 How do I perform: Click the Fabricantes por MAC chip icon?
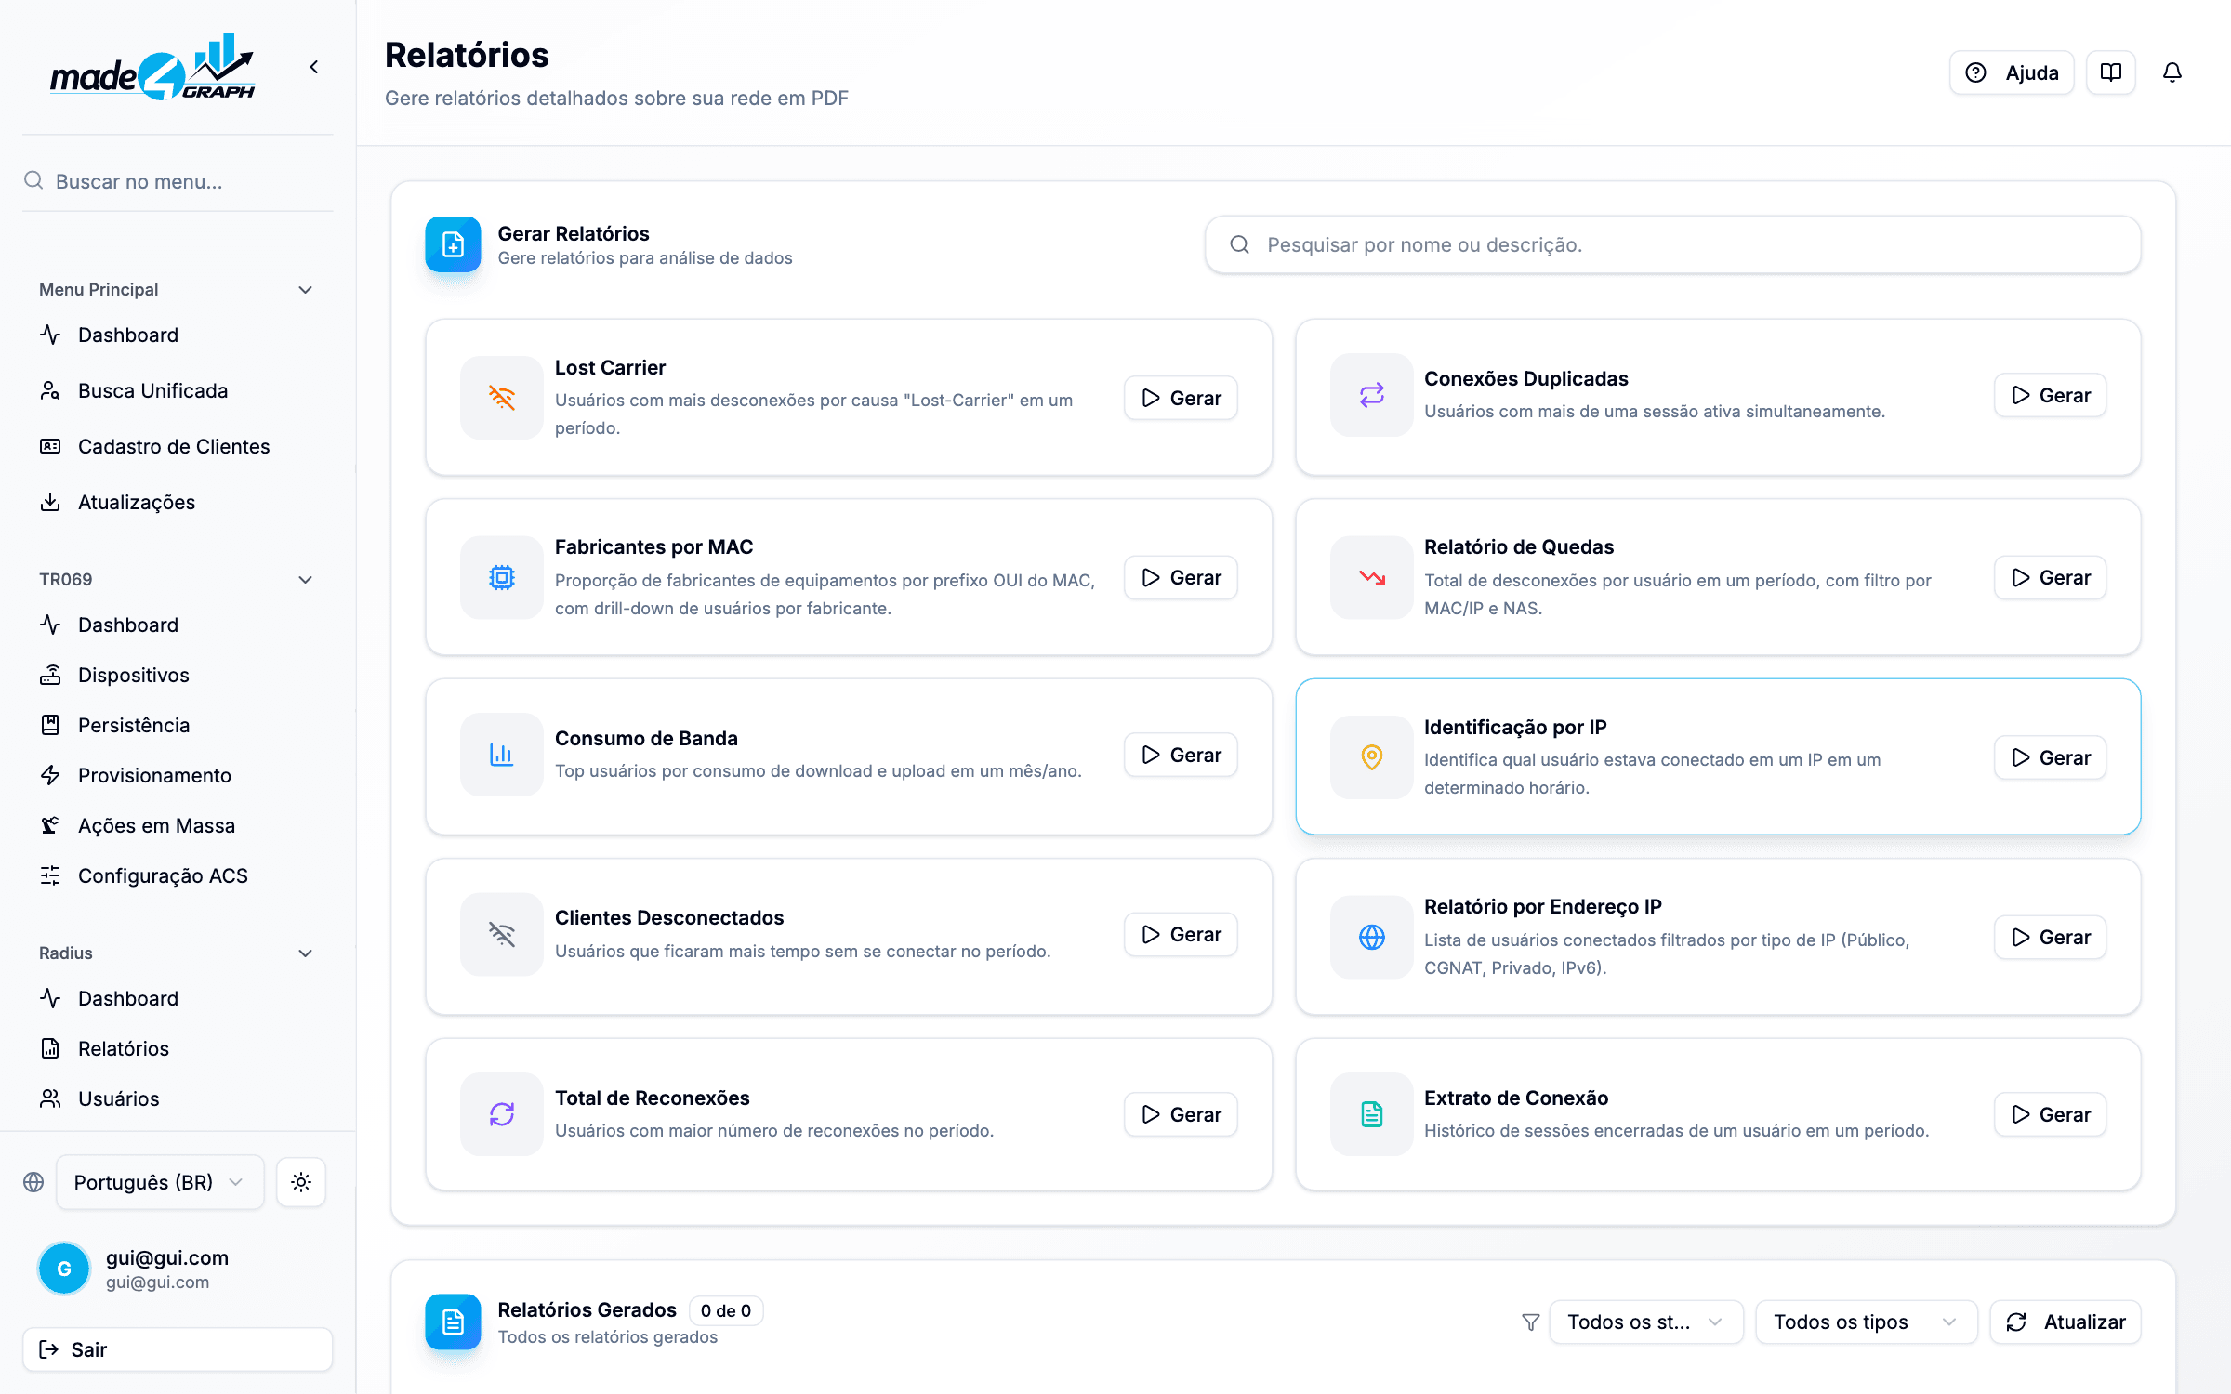coord(502,577)
